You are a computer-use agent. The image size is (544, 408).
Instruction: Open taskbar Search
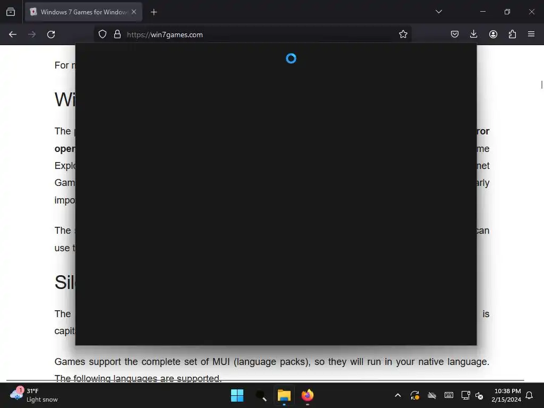click(x=261, y=395)
